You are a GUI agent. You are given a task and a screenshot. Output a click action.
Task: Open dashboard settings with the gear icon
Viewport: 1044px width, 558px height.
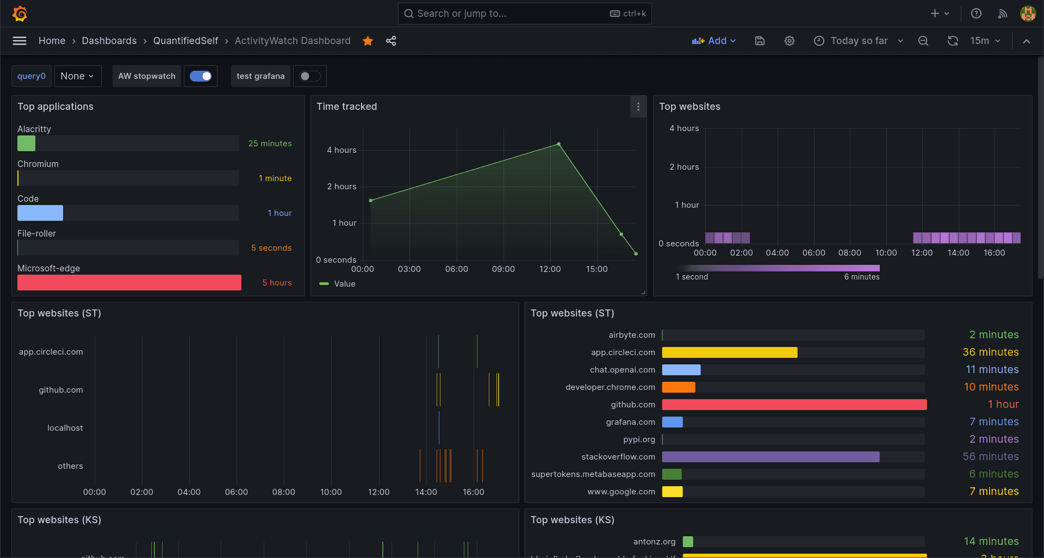coord(789,41)
